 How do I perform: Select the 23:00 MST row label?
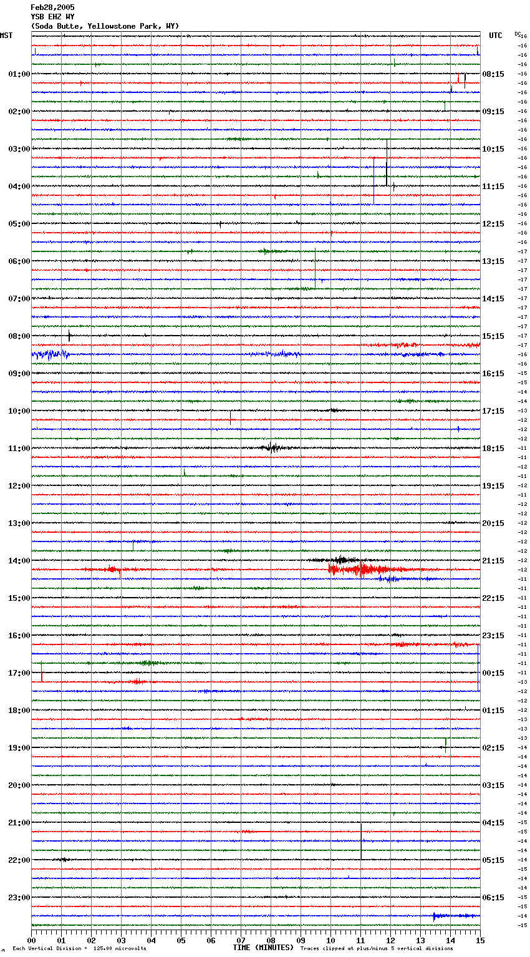tap(19, 898)
